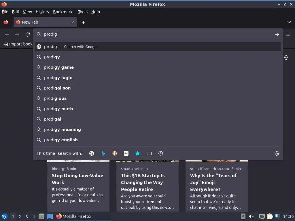Choose DuckDuckGo one-off search engine
This screenshot has height=221, width=295.
pyautogui.click(x=115, y=153)
